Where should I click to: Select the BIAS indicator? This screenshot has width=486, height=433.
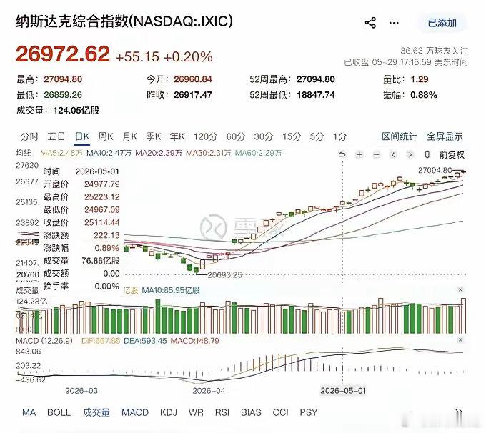pos(251,412)
